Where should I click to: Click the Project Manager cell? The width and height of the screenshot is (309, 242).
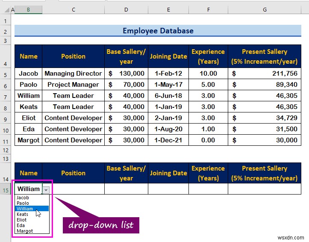pos(74,85)
